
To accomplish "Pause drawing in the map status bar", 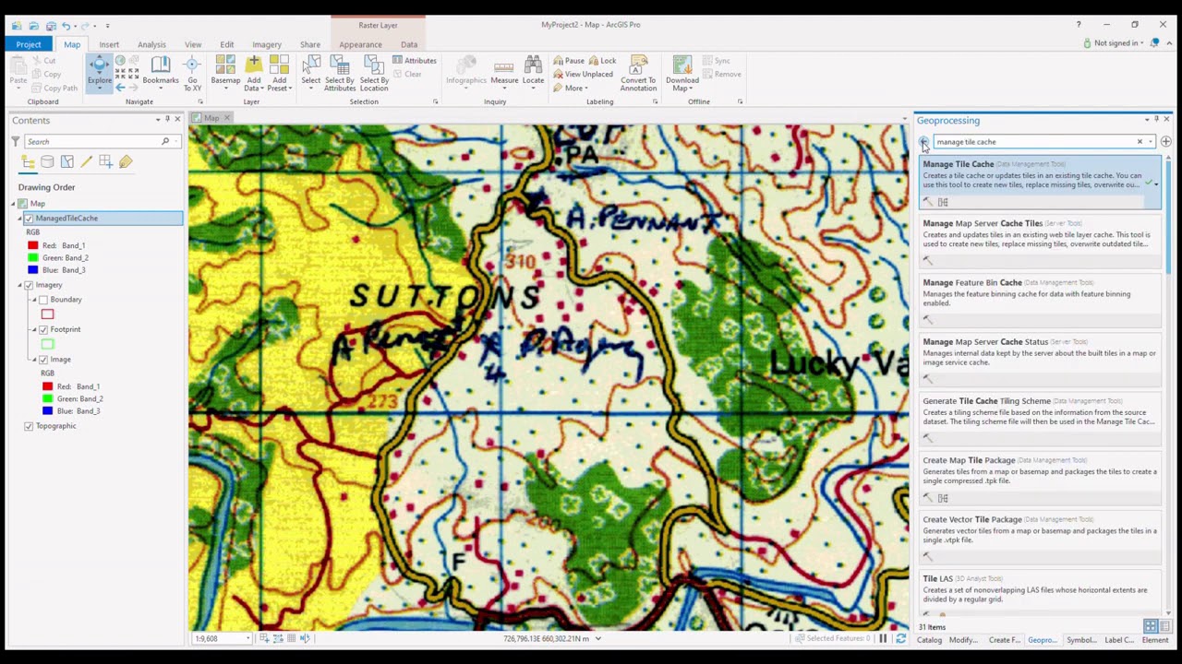I will coord(883,638).
